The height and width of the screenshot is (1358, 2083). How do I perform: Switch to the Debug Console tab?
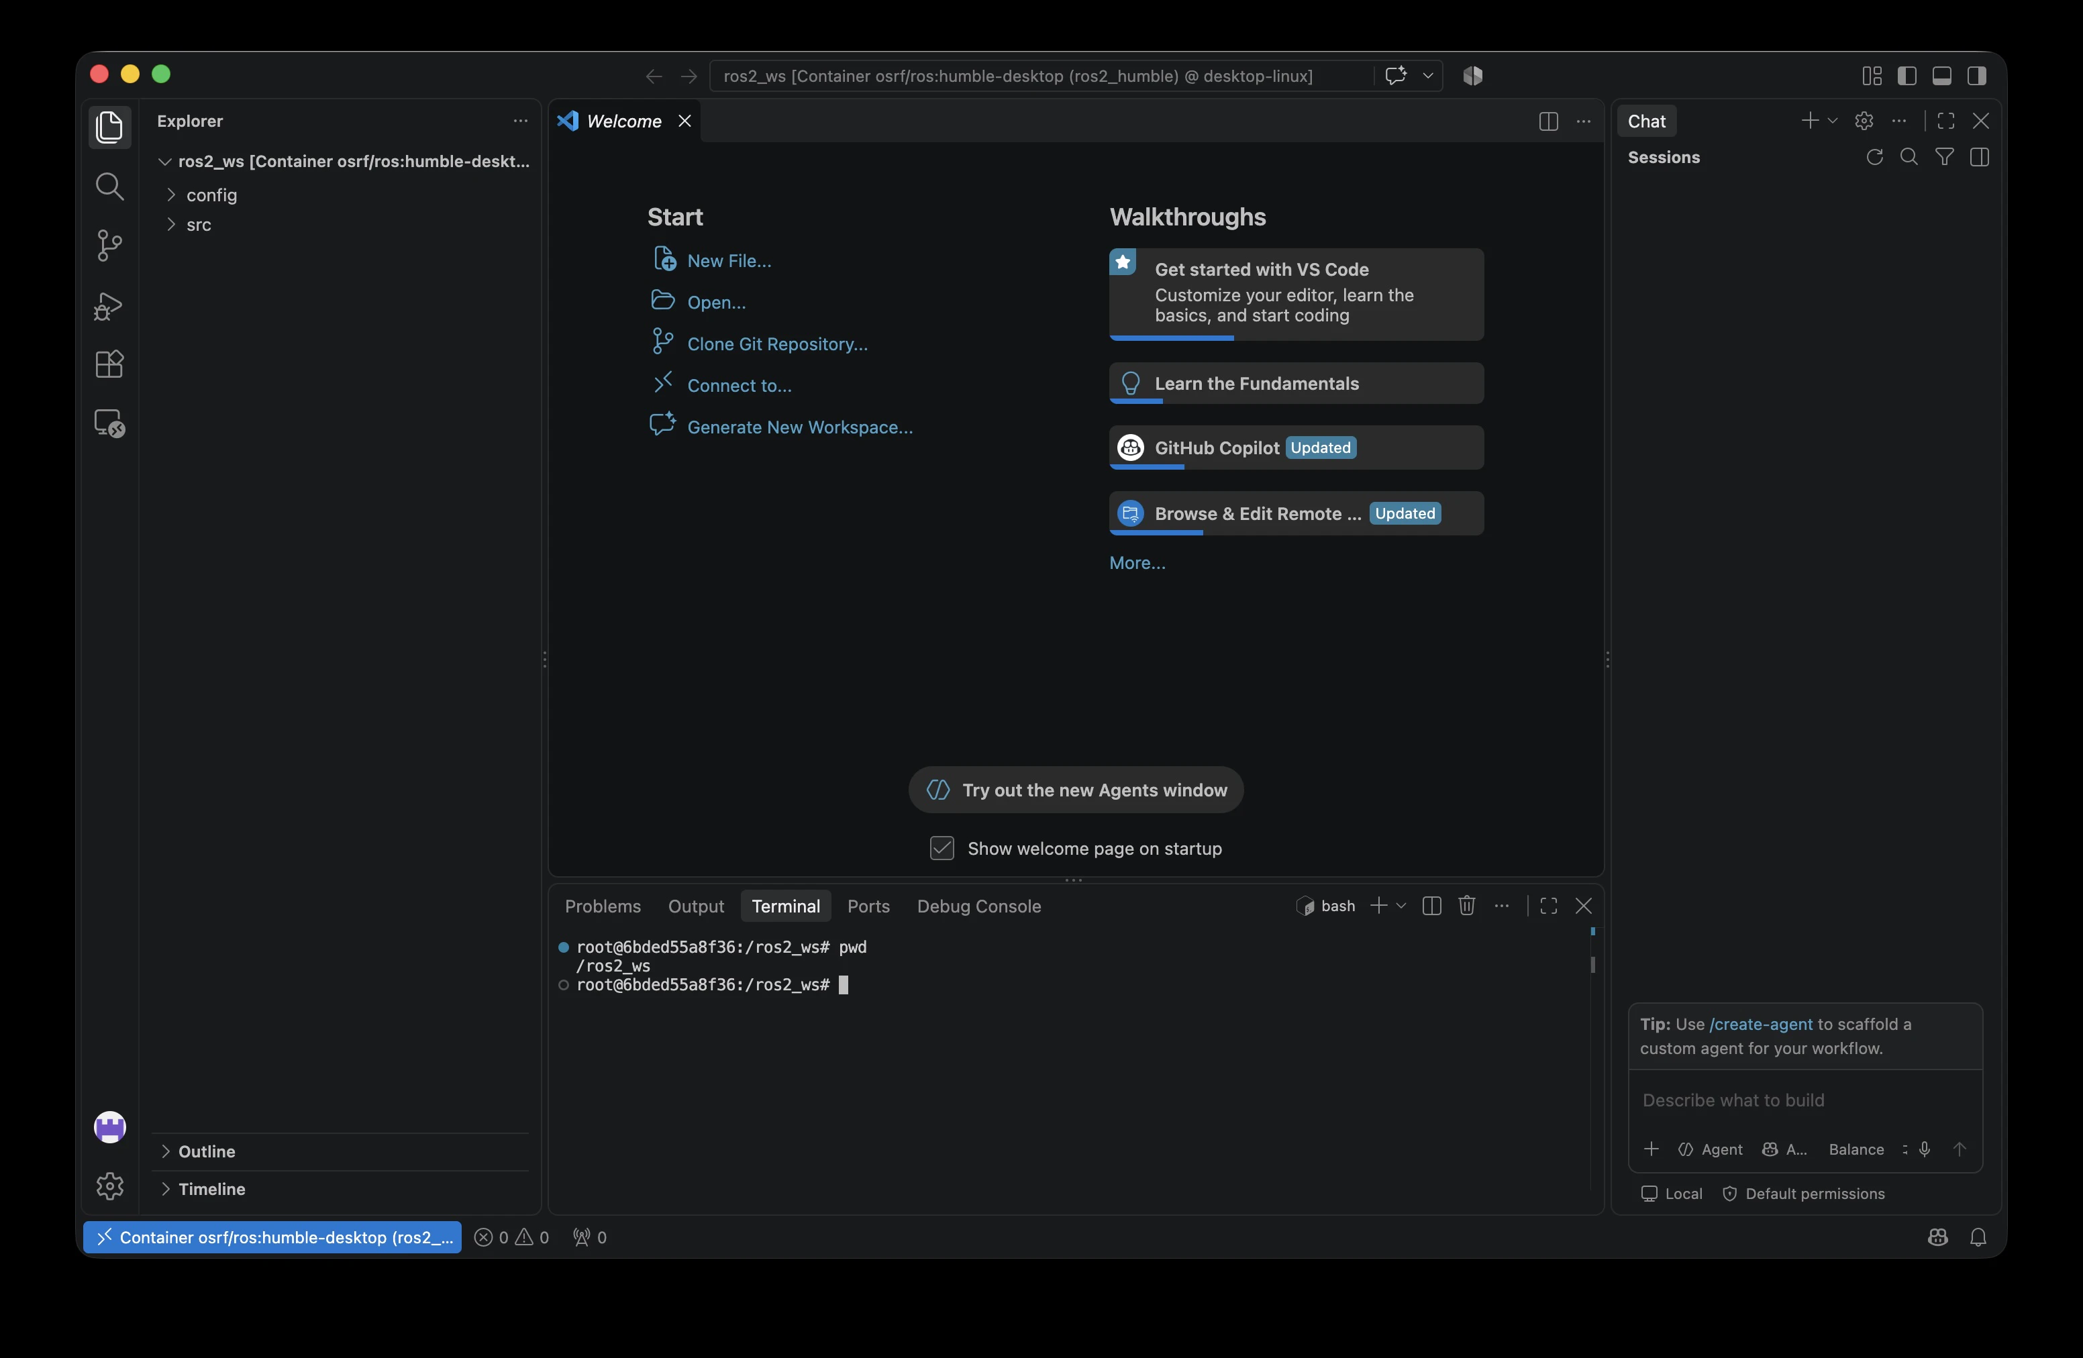978,906
